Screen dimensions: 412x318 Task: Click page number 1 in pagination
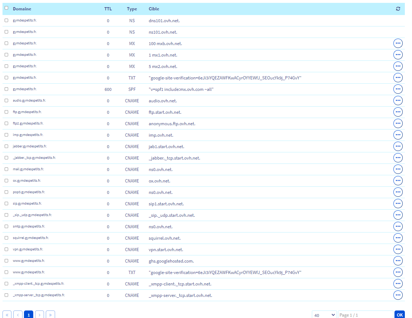coord(29,315)
